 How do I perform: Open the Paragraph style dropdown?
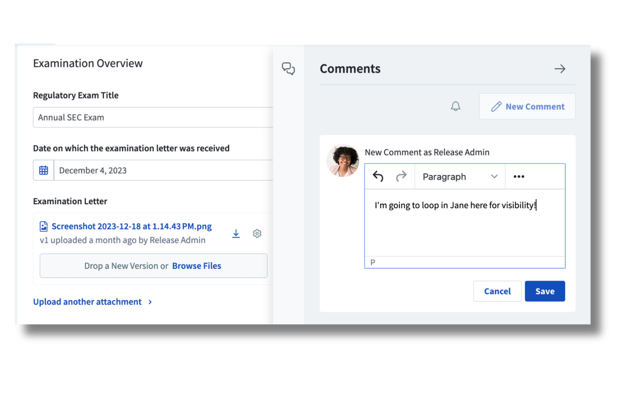[x=459, y=176]
